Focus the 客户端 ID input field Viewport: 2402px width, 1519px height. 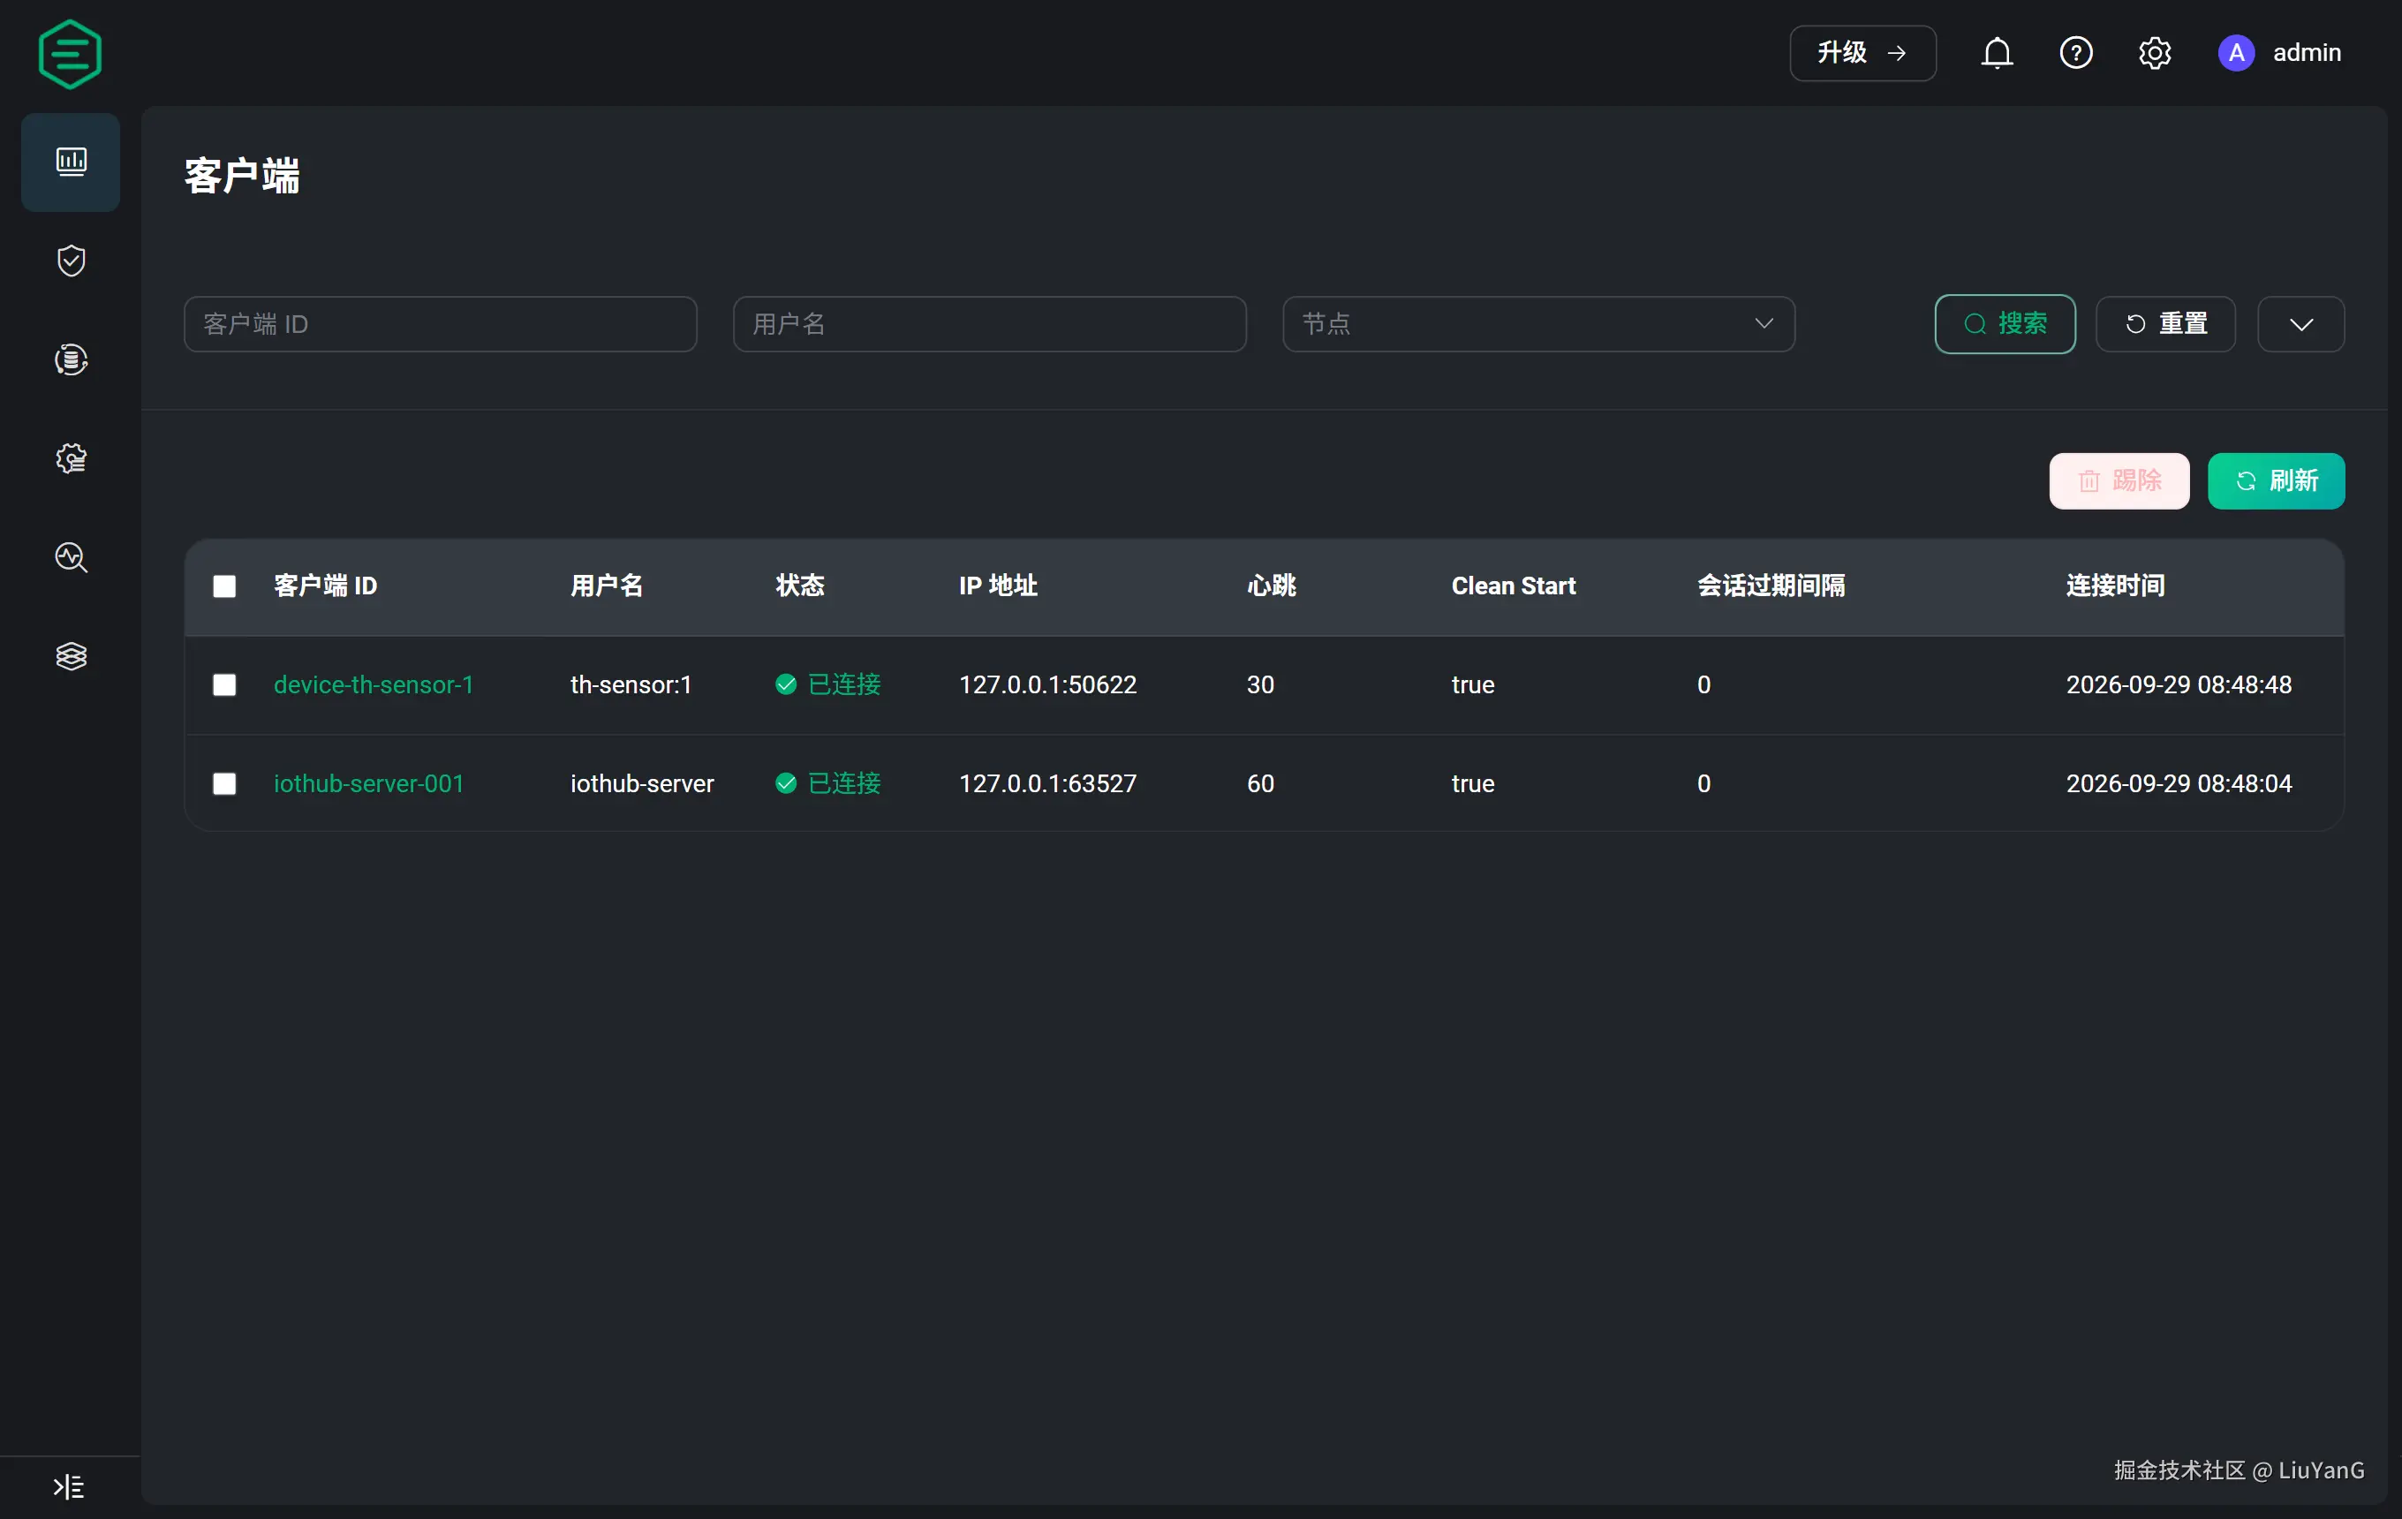tap(440, 324)
